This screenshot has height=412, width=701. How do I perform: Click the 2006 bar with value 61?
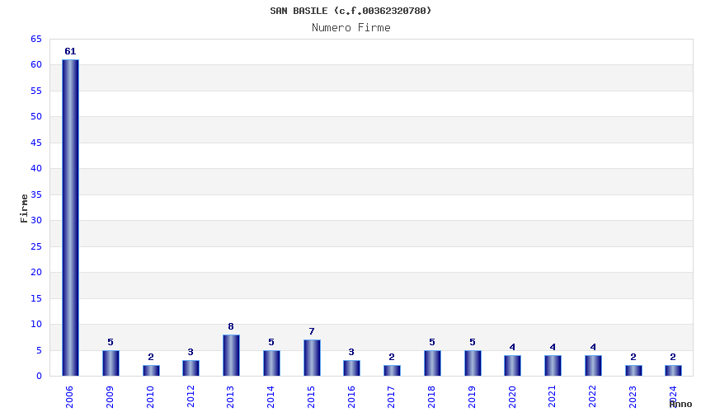pos(71,218)
